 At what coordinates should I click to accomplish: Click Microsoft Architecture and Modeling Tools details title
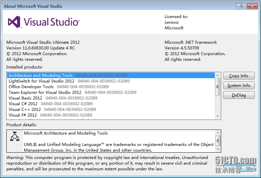(66, 133)
